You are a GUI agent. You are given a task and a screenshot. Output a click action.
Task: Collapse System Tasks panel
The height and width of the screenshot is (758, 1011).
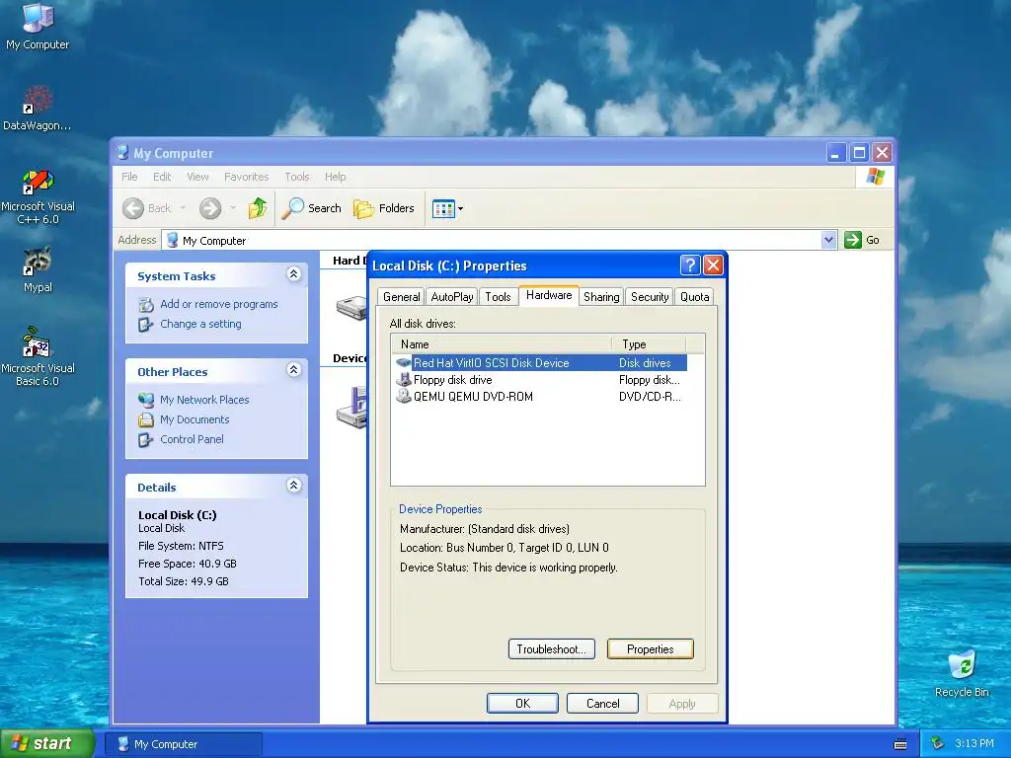pos(294,274)
